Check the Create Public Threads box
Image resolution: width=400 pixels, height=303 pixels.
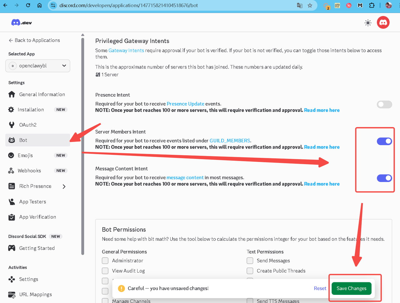pos(250,271)
